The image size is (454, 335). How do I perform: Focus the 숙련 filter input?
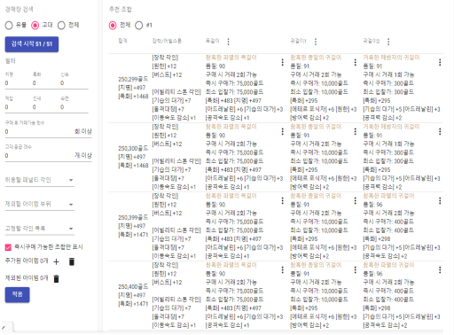[x=74, y=107]
